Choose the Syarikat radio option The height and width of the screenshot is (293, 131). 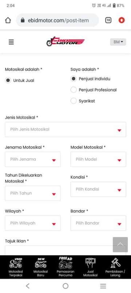pos(74,101)
